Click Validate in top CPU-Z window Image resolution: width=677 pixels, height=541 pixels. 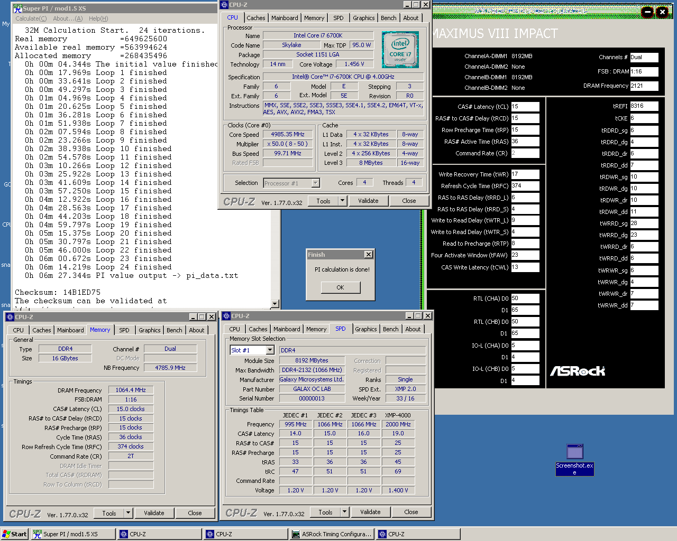click(x=368, y=201)
